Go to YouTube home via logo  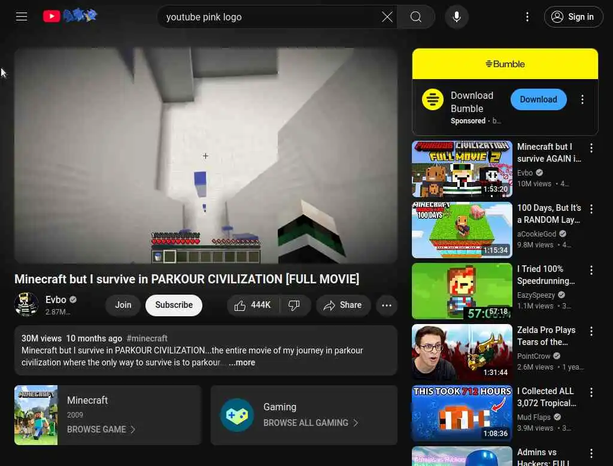tap(70, 16)
